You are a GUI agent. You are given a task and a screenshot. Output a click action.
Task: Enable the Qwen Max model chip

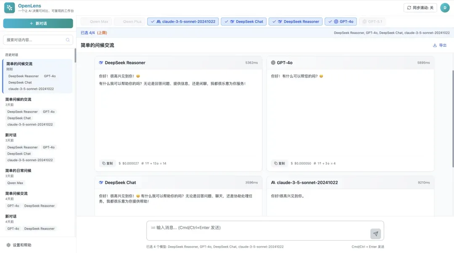[x=96, y=21]
